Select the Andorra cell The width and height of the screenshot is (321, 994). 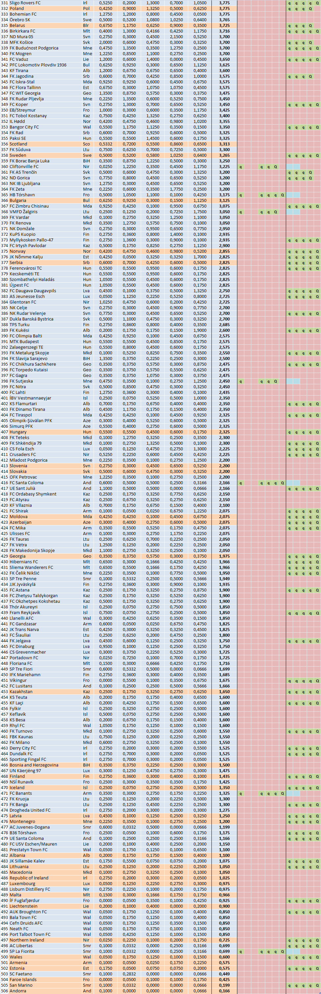(18, 991)
